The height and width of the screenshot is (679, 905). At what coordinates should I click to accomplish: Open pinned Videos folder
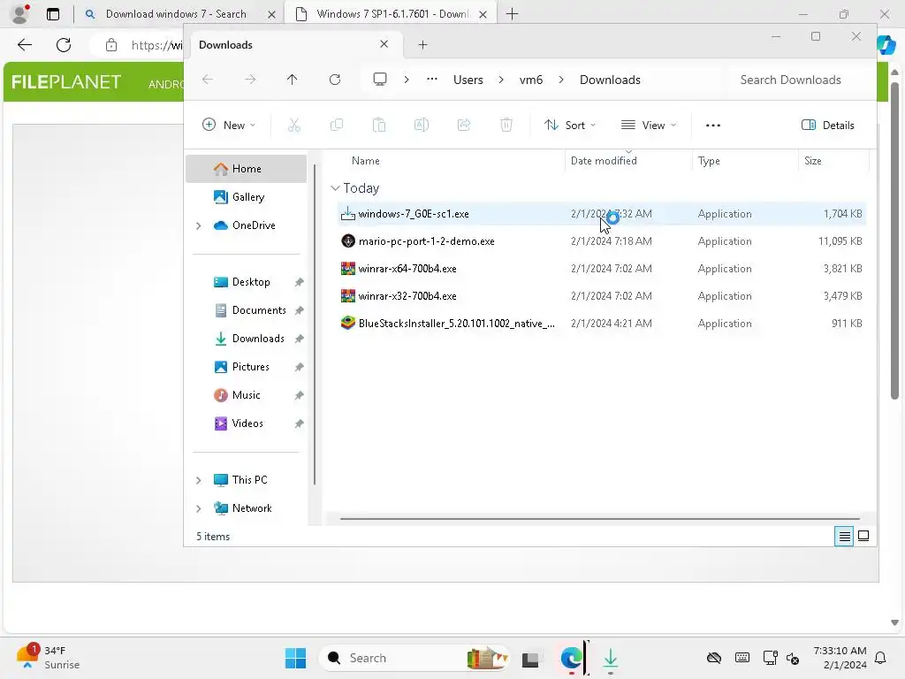tap(246, 423)
